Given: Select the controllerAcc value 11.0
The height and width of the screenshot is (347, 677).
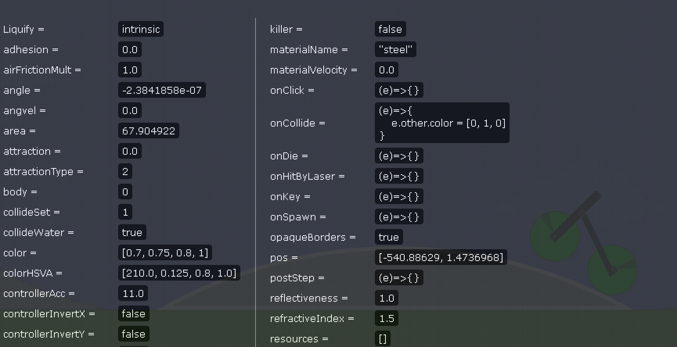Looking at the screenshot, I should pos(133,293).
